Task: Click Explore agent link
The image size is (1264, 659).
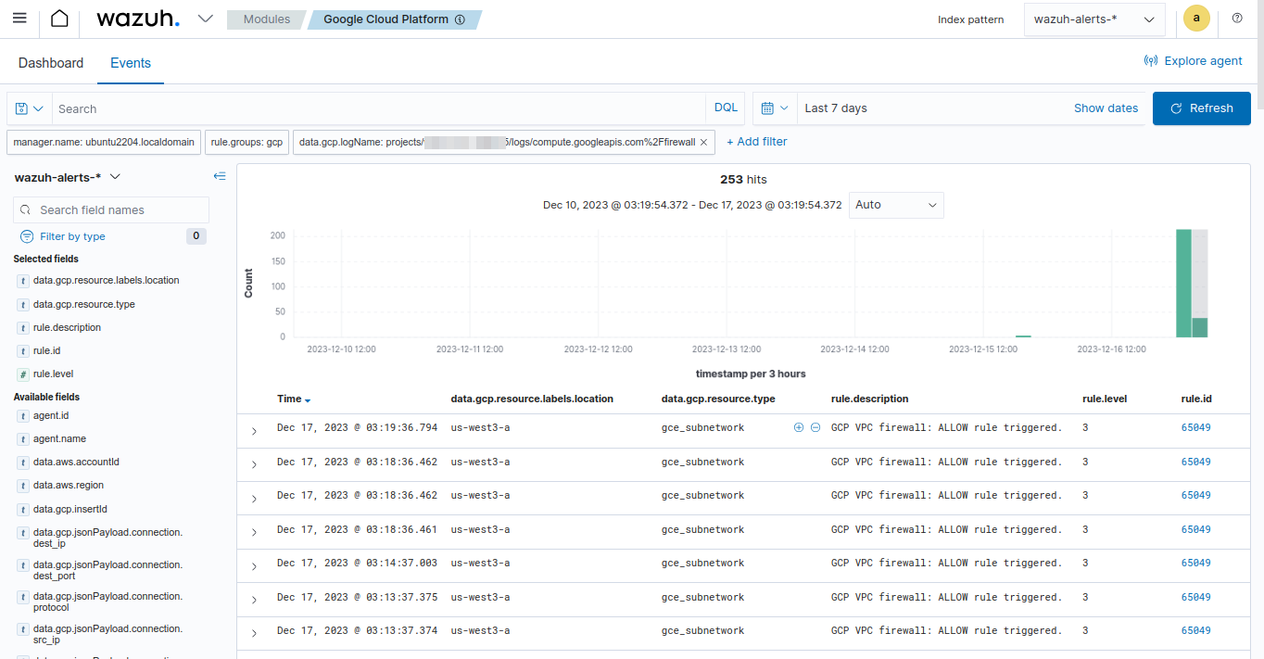Action: point(1194,61)
